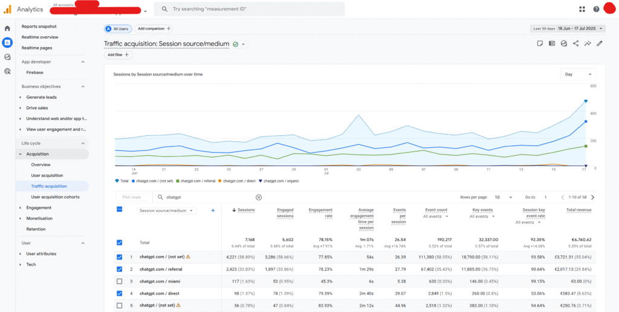The image size is (619, 312).
Task: Uncheck the Total row checkbox
Action: click(119, 243)
